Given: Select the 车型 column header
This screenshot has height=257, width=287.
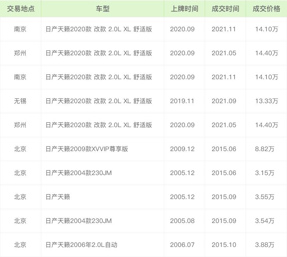Looking at the screenshot, I should coord(102,9).
